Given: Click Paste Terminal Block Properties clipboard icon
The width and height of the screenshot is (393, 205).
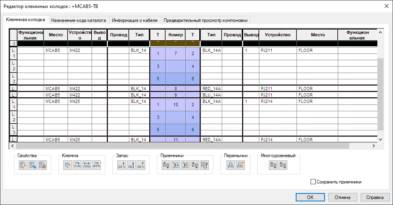Looking at the screenshot, I should point(42,165).
